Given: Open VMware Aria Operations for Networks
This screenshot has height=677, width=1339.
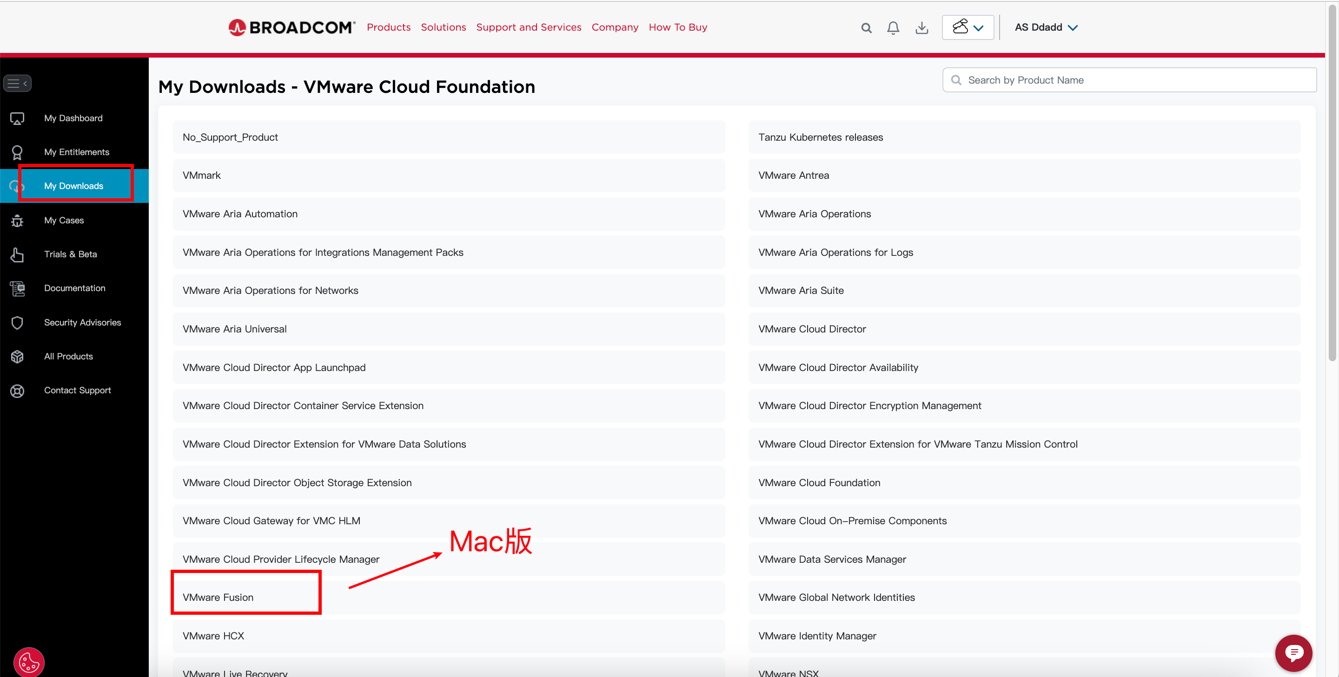Looking at the screenshot, I should coord(448,290).
